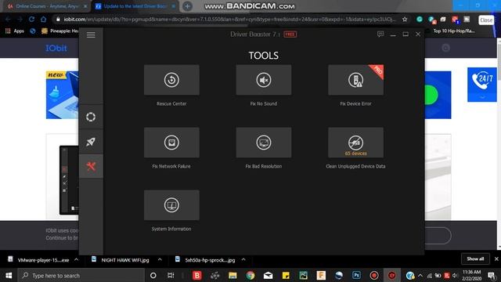Click the browser address bar
The image size is (501, 282).
[229, 19]
